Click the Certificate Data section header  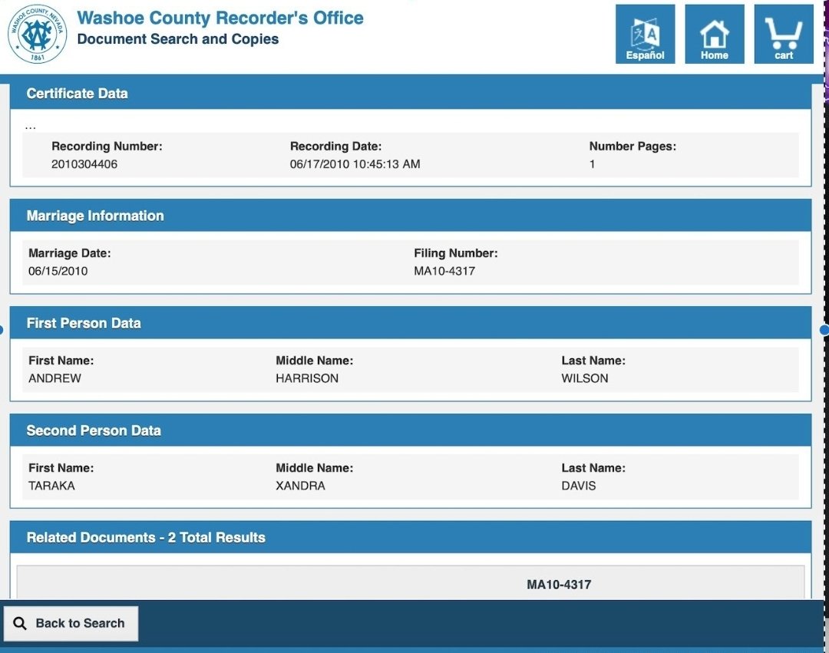point(410,94)
